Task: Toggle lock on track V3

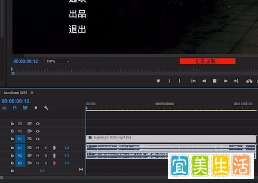Action: pos(12,123)
